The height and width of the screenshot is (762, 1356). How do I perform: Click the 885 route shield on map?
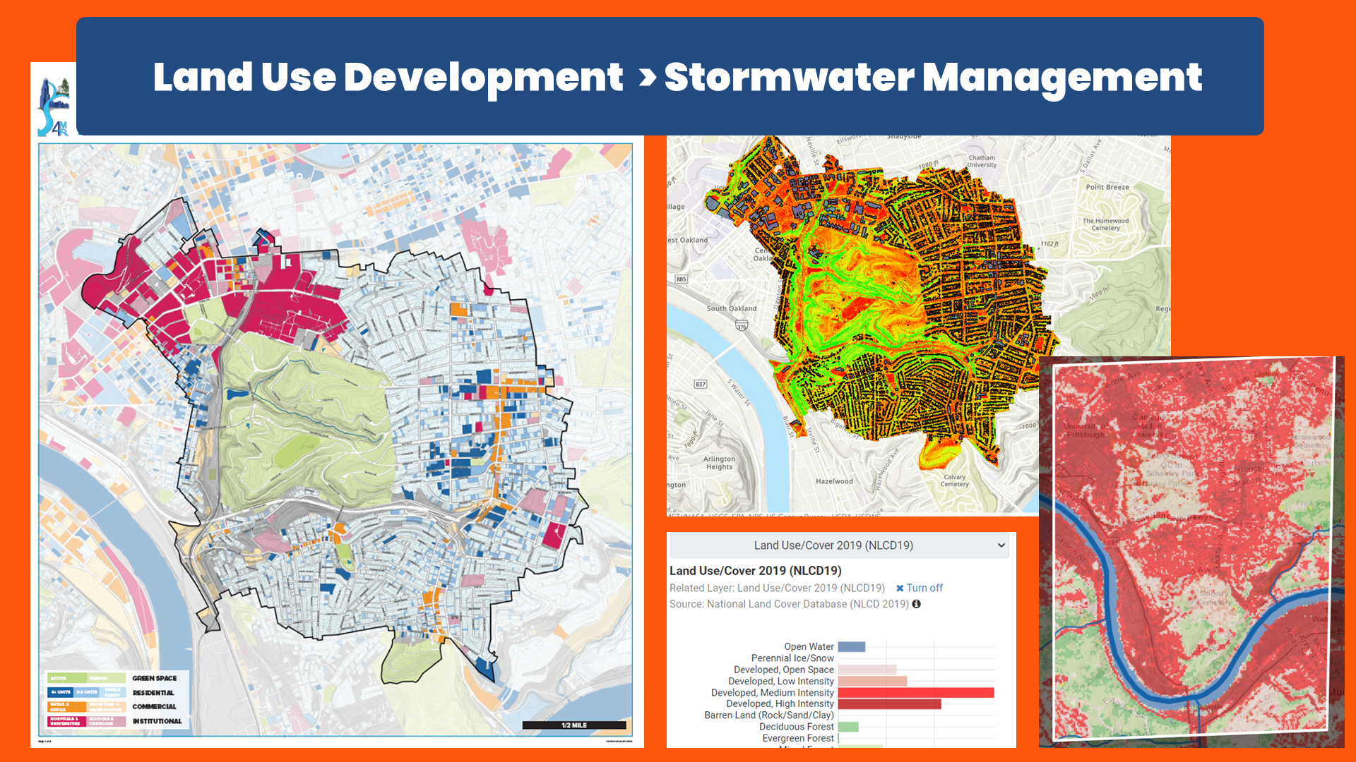[681, 279]
